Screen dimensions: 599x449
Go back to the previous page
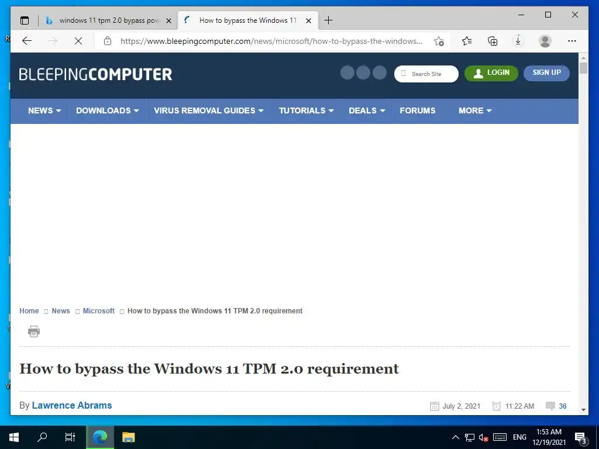pyautogui.click(x=27, y=41)
